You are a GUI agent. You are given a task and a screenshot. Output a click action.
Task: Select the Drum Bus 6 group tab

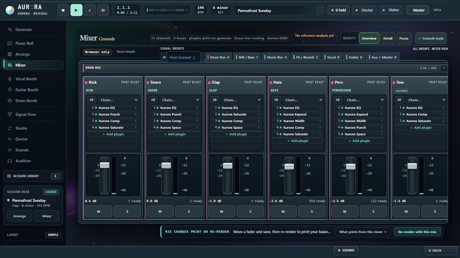coord(218,57)
